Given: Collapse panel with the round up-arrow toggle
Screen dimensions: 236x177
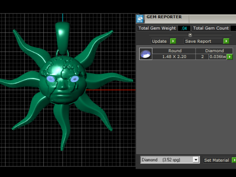Looking at the screenshot, I should 190,35.
